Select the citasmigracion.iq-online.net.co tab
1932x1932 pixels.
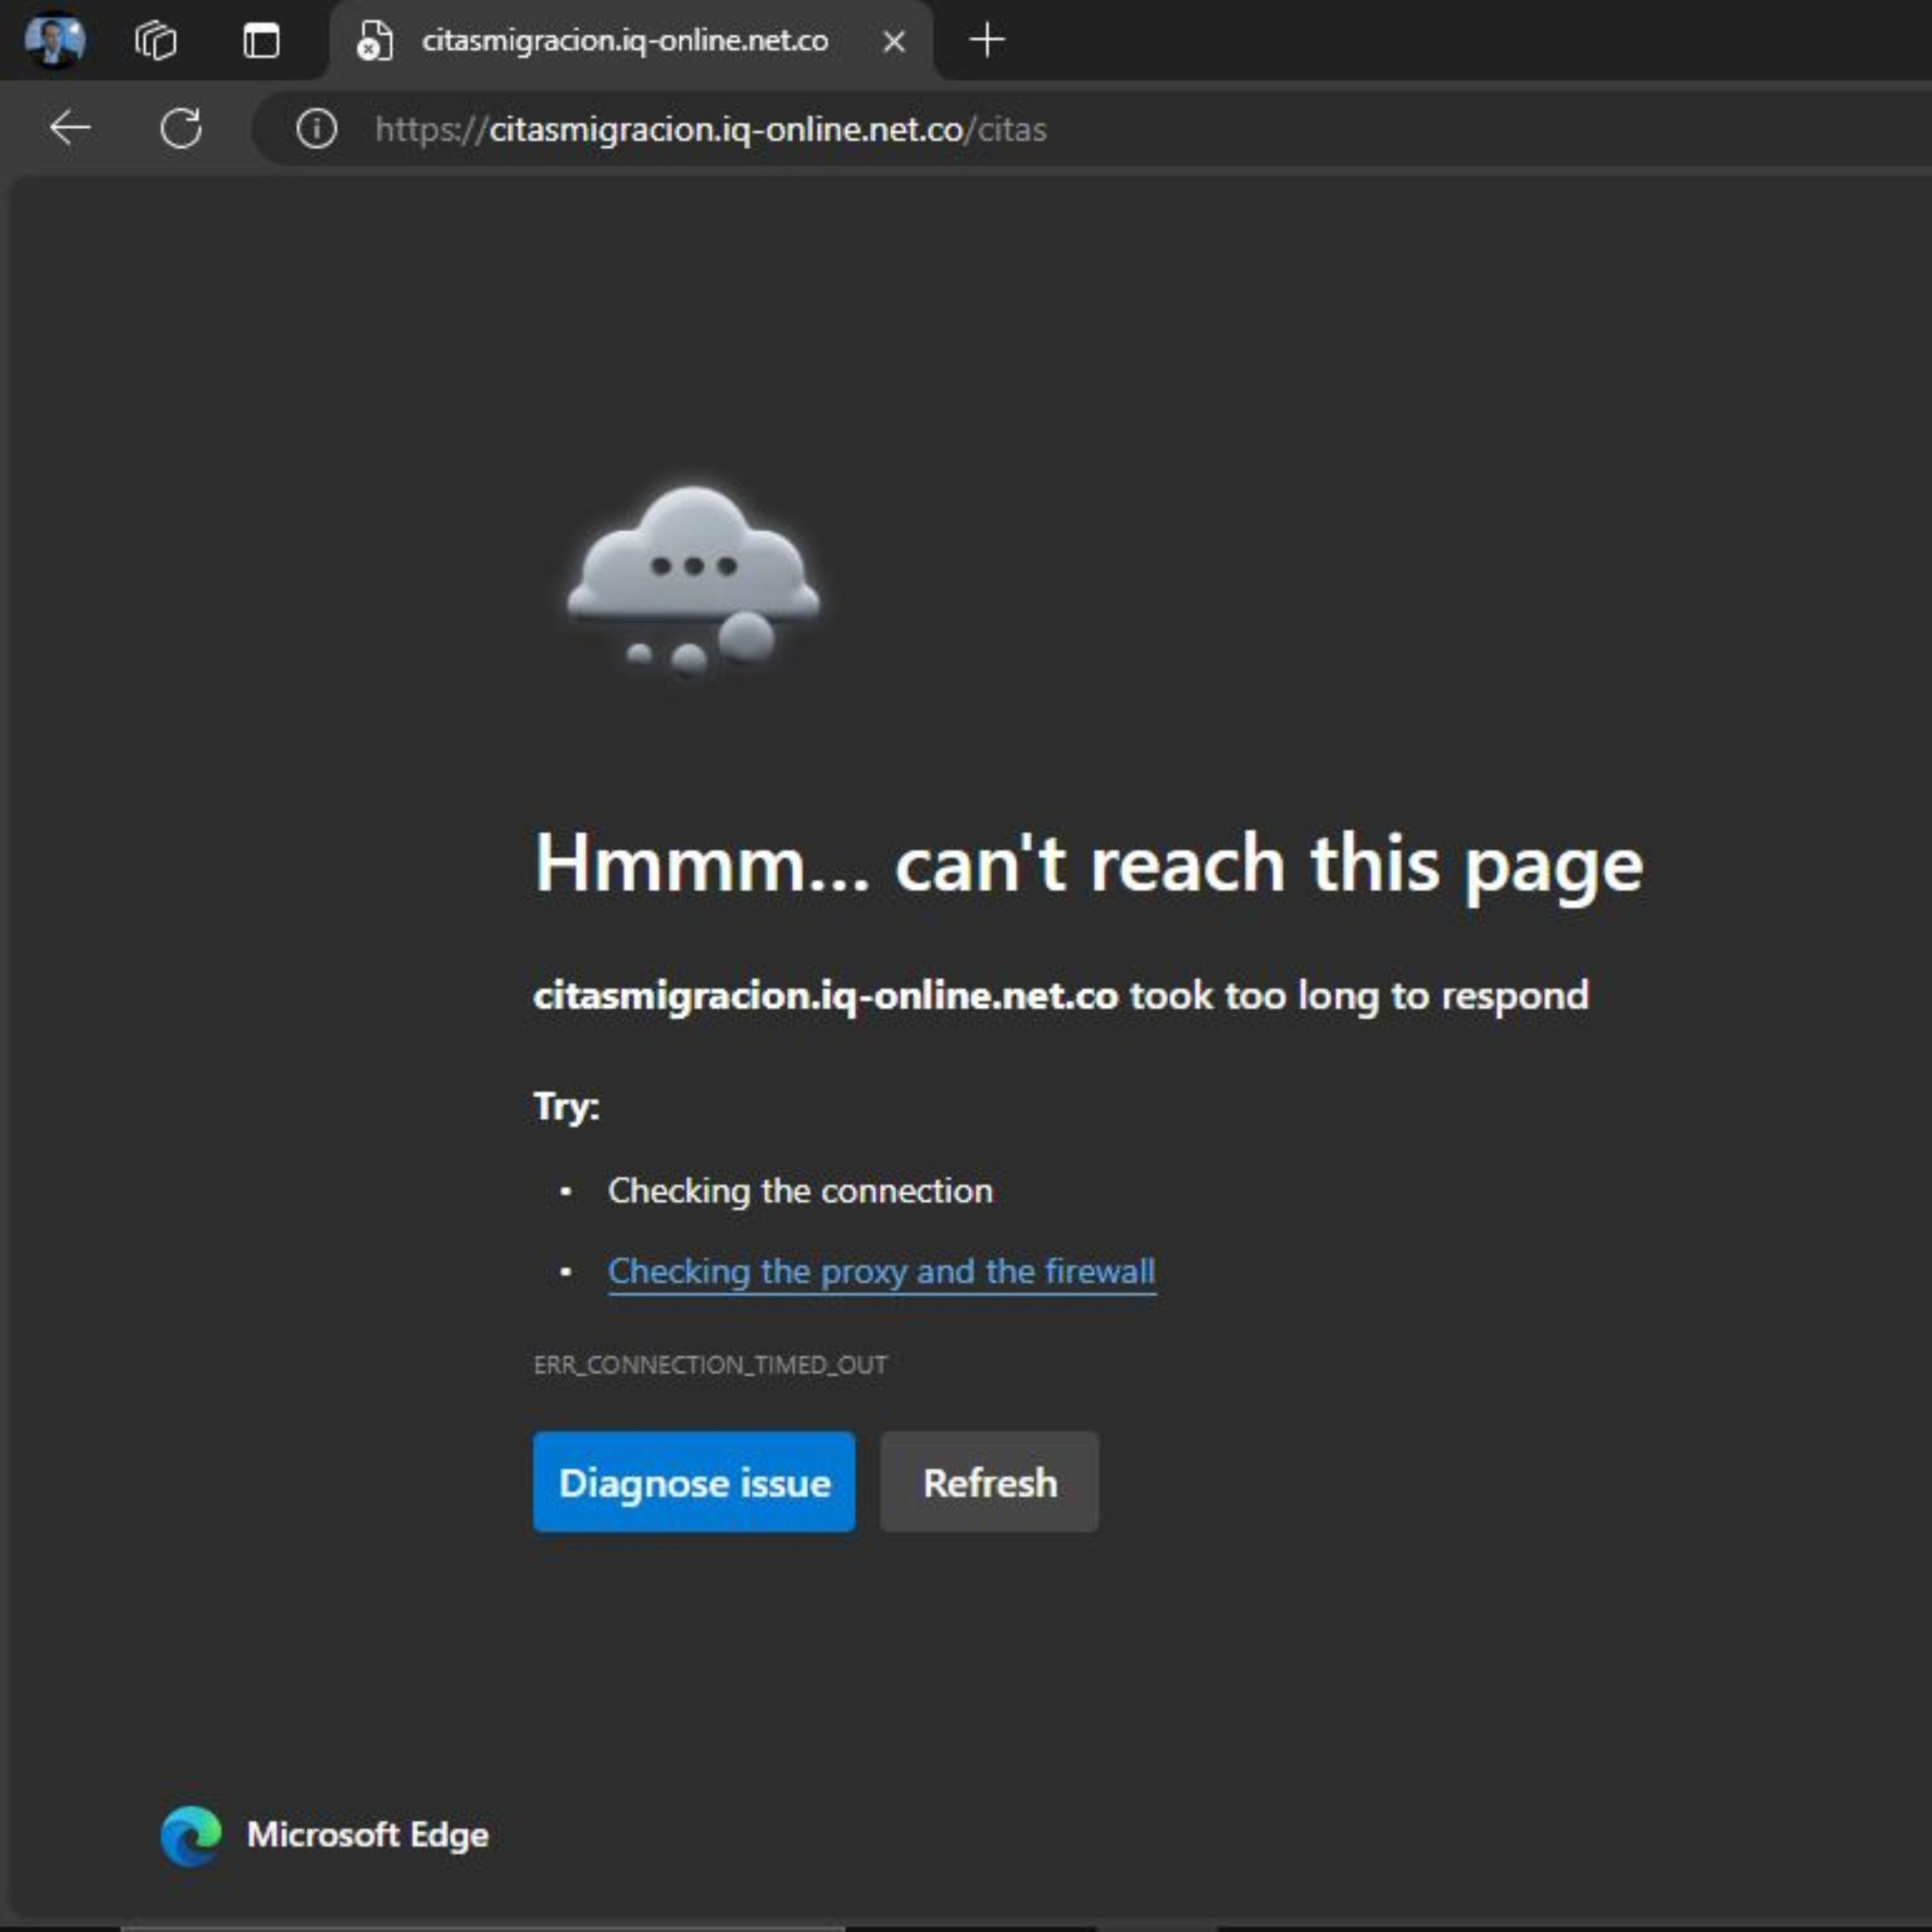pyautogui.click(x=632, y=41)
